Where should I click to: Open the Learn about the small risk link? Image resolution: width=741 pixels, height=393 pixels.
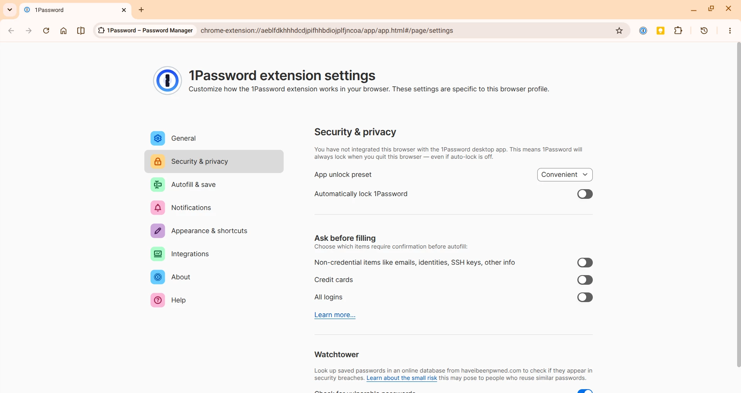click(x=402, y=378)
